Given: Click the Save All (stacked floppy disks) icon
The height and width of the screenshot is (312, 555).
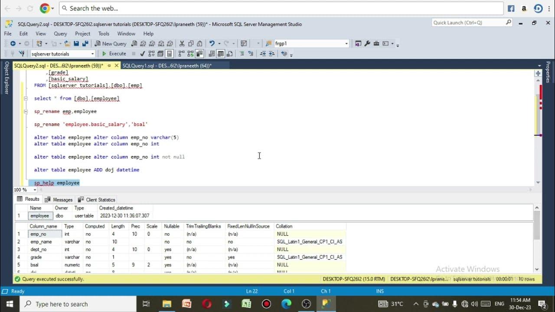Looking at the screenshot, I should click(x=85, y=43).
